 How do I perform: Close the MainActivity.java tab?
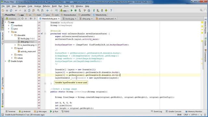click(x=58, y=19)
